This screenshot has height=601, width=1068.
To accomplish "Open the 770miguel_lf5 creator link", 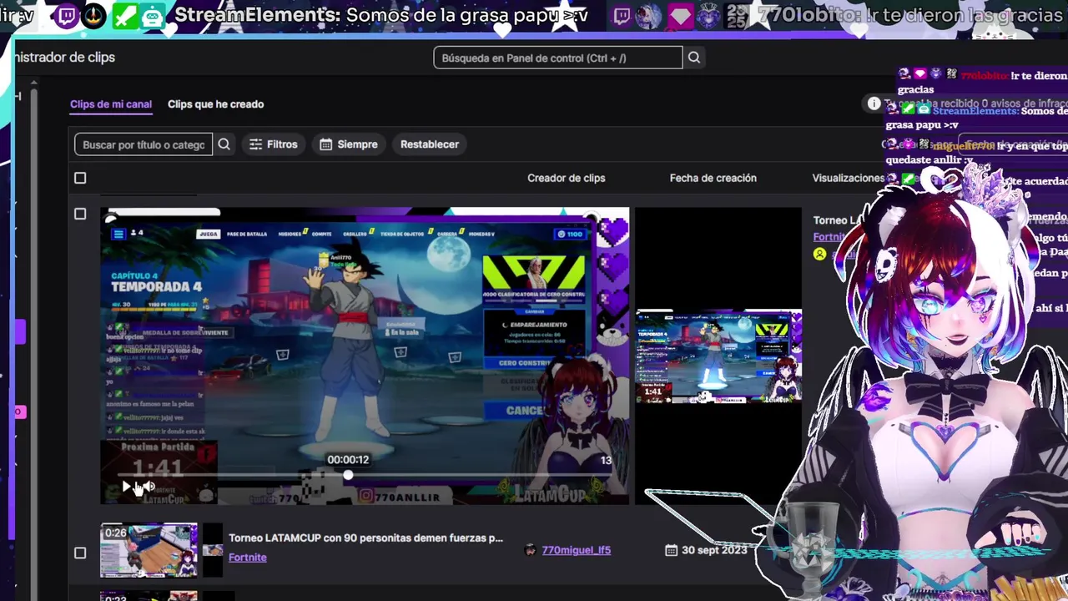I will (576, 550).
